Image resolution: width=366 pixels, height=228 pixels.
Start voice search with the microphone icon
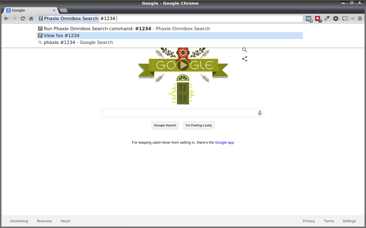tap(260, 113)
